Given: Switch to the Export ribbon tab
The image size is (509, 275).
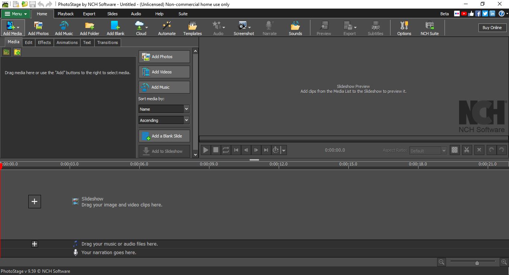Looking at the screenshot, I should [89, 14].
